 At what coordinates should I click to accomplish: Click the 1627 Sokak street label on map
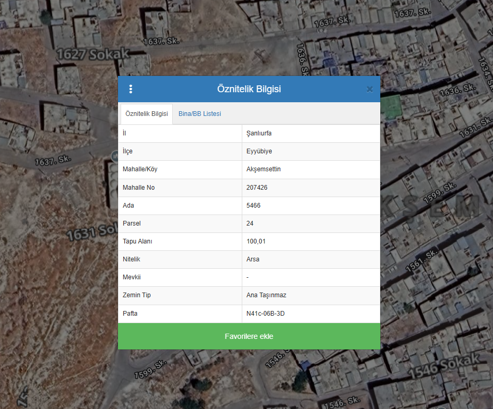93,54
